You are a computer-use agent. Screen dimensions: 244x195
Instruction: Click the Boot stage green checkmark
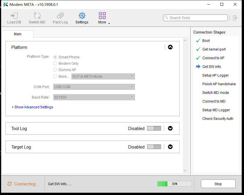pyautogui.click(x=198, y=40)
